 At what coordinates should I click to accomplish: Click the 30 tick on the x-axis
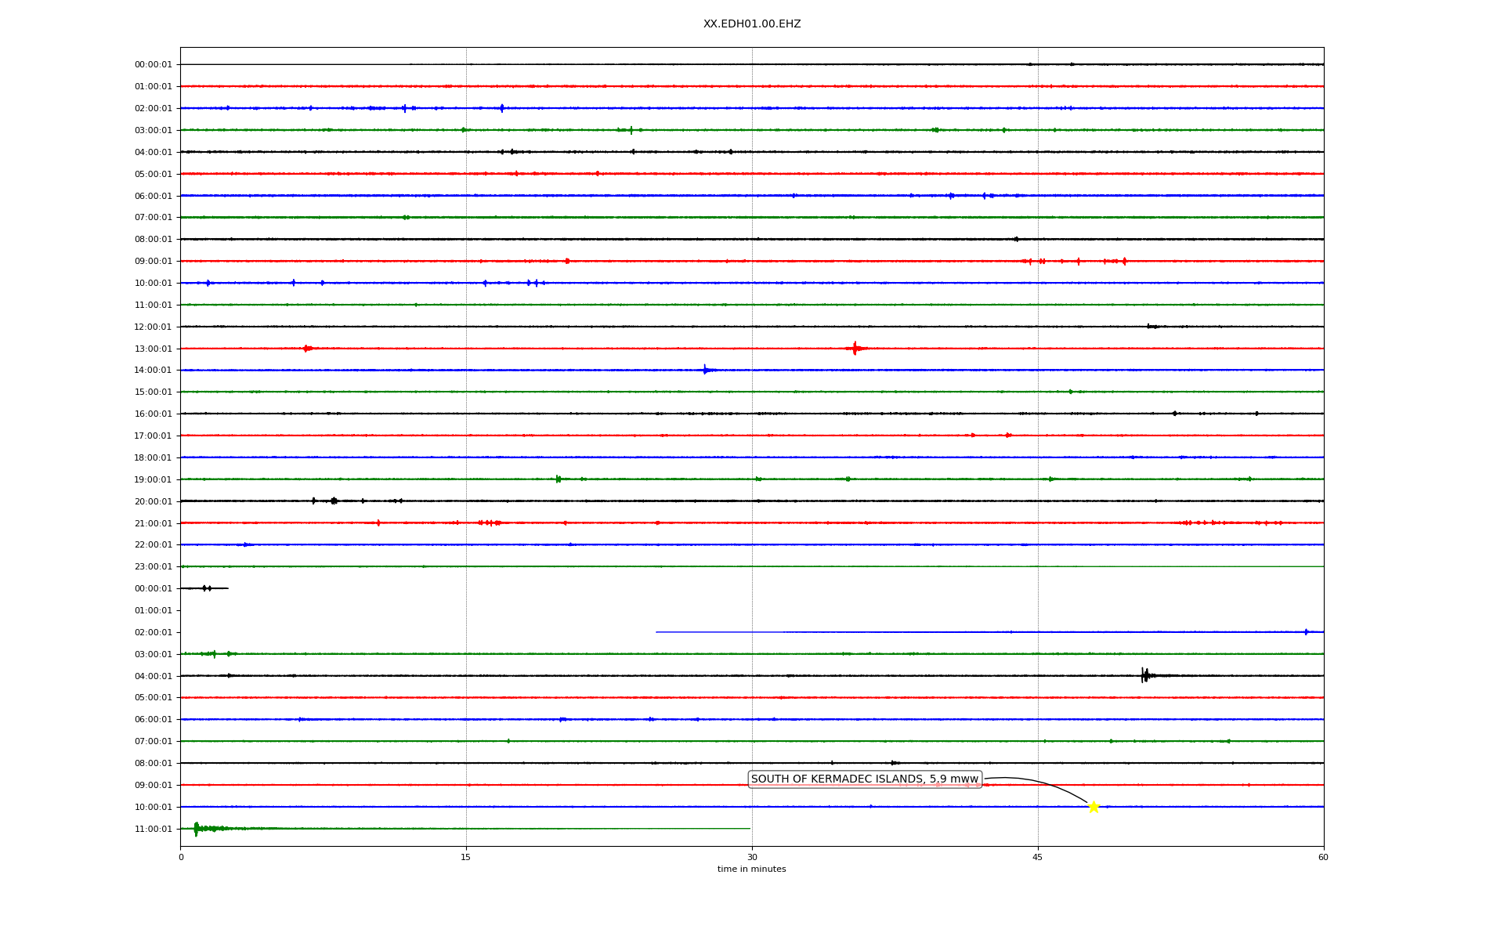752,857
